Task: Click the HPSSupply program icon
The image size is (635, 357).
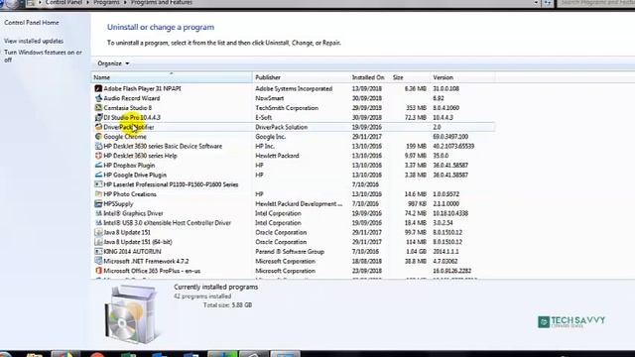Action: tap(98, 203)
